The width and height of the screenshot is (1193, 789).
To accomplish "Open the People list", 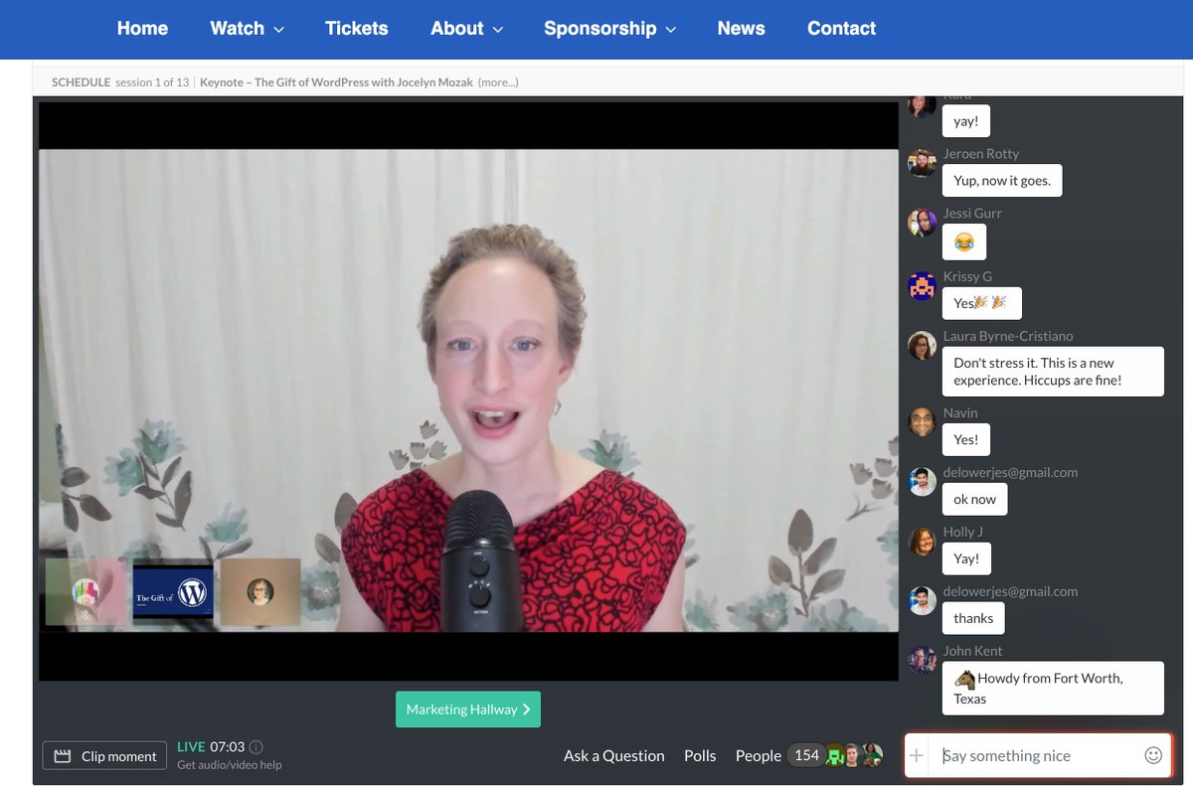I will tap(758, 756).
